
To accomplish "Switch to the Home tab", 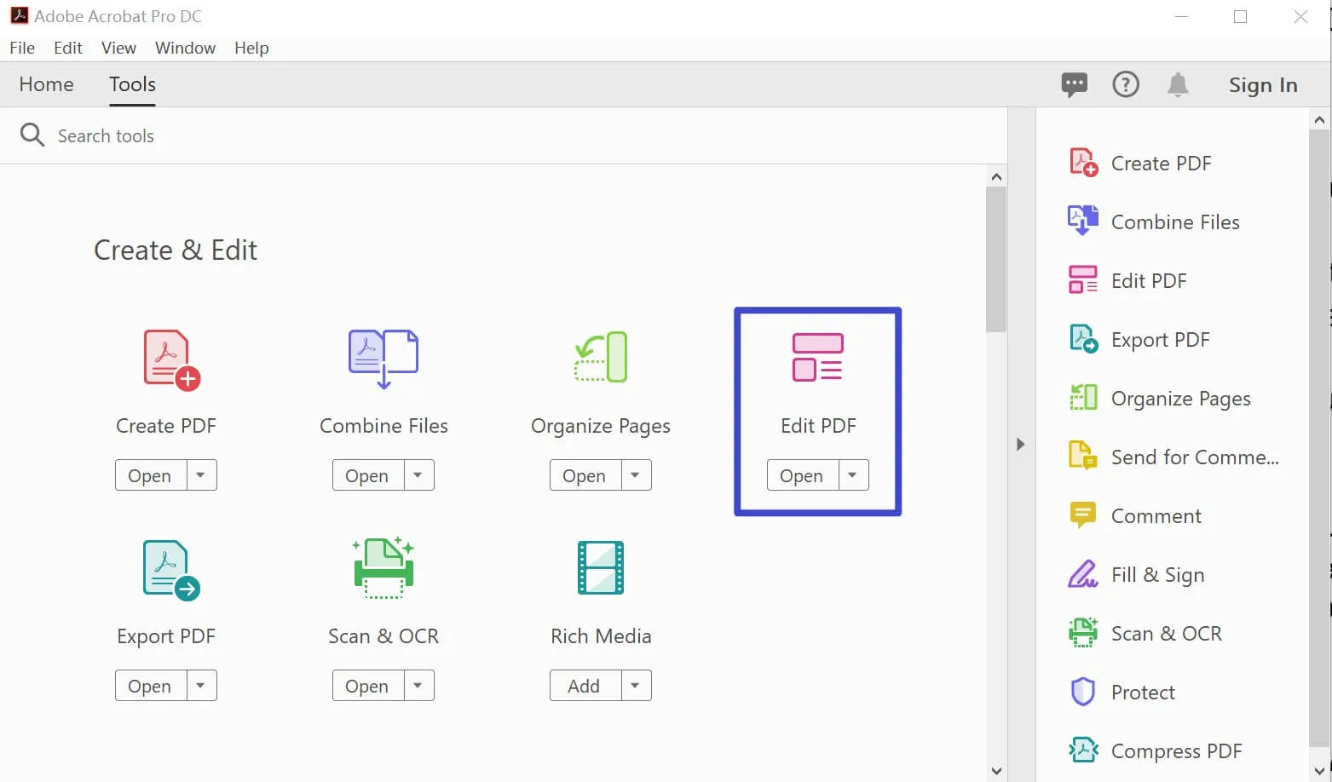I will click(46, 84).
